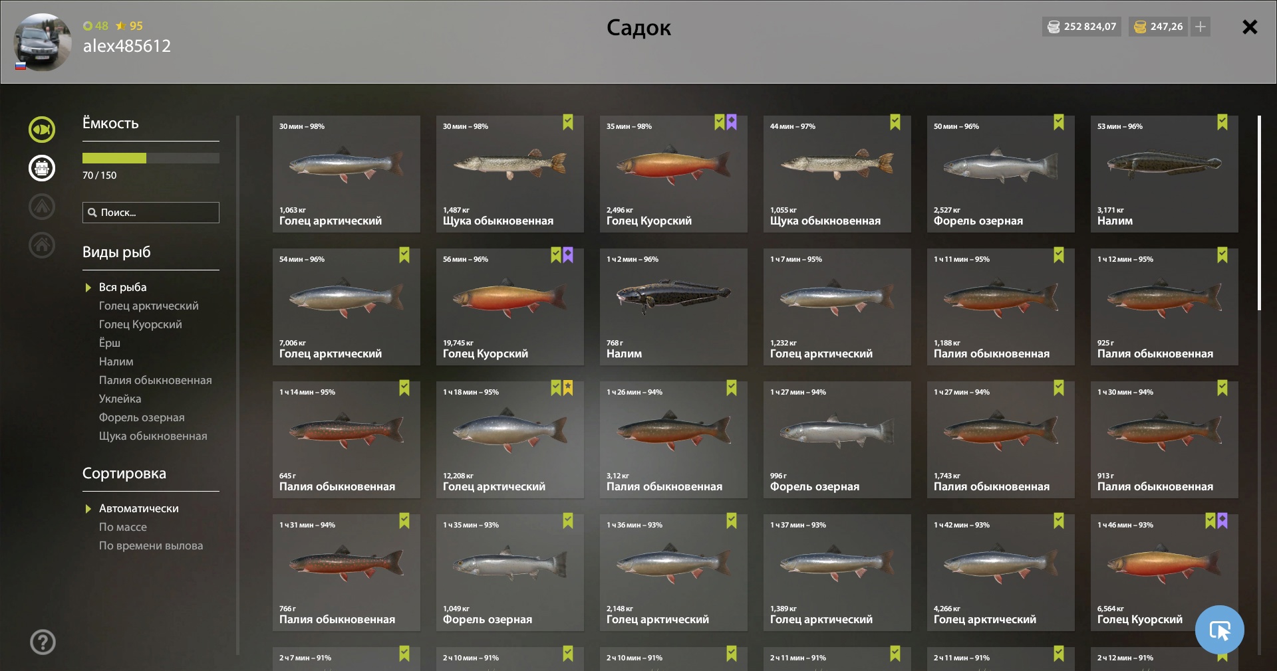This screenshot has width=1277, height=671.
Task: Focus the Поиск search field
Action: click(x=151, y=213)
